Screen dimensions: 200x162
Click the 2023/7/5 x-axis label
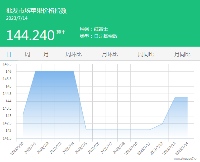tap(81, 148)
